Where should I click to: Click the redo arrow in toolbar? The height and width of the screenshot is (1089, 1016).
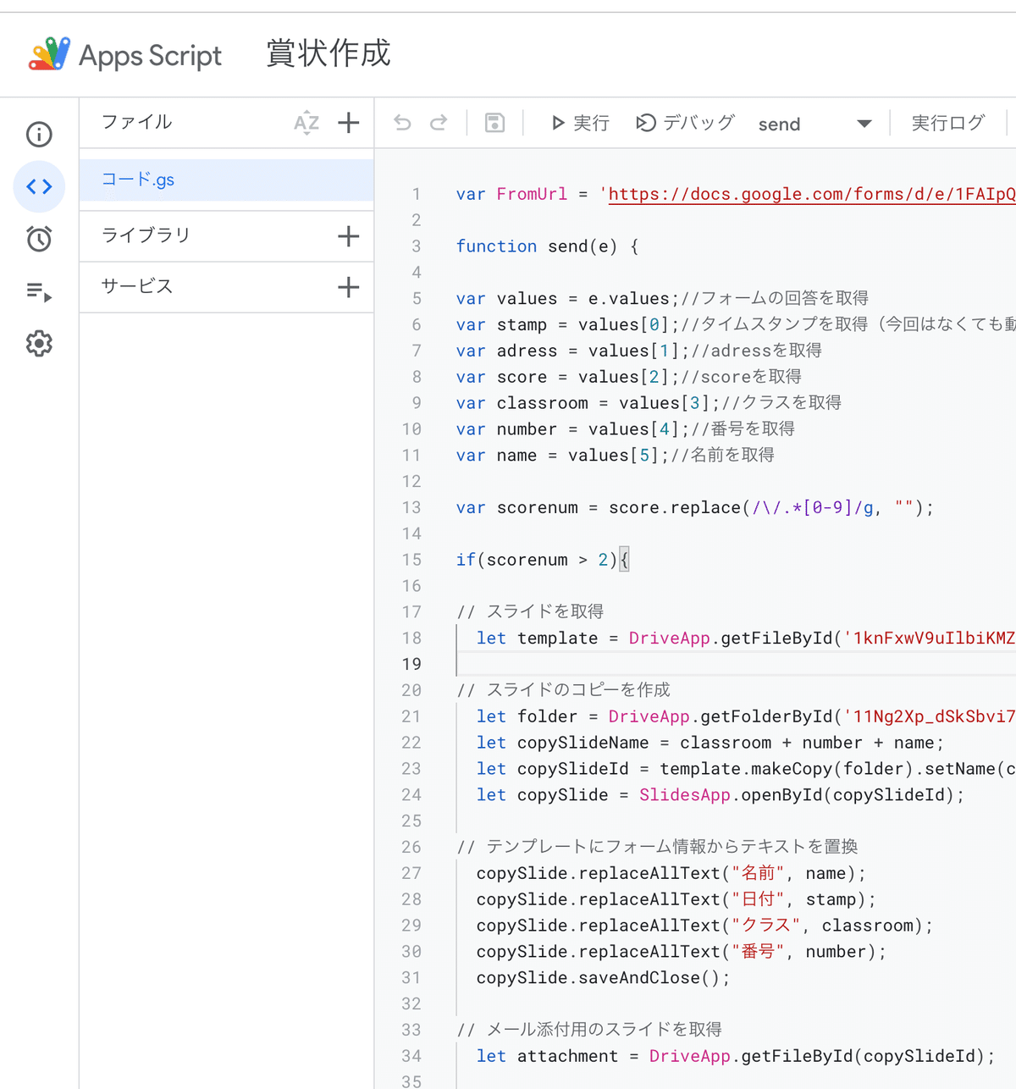pyautogui.click(x=439, y=123)
